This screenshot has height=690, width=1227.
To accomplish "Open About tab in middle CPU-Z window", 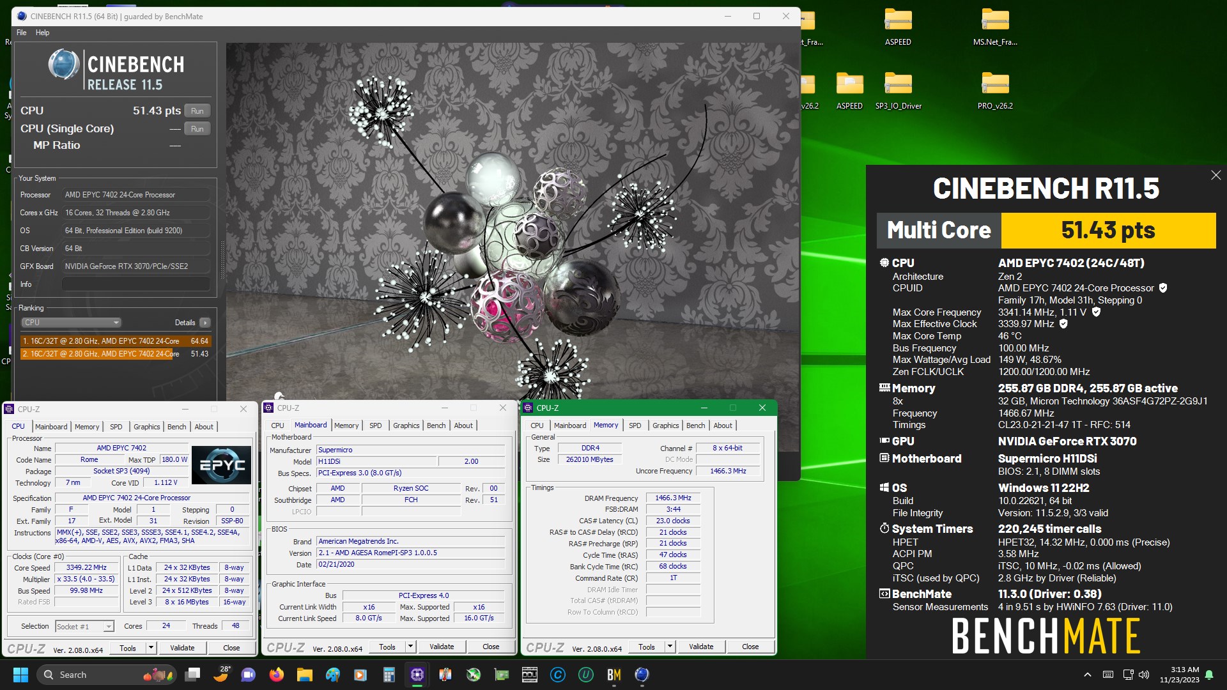I will 463,425.
